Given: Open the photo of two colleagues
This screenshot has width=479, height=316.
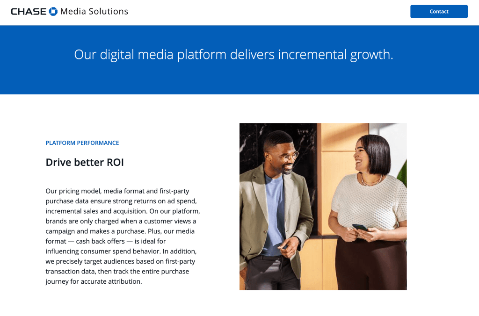Looking at the screenshot, I should click(323, 206).
